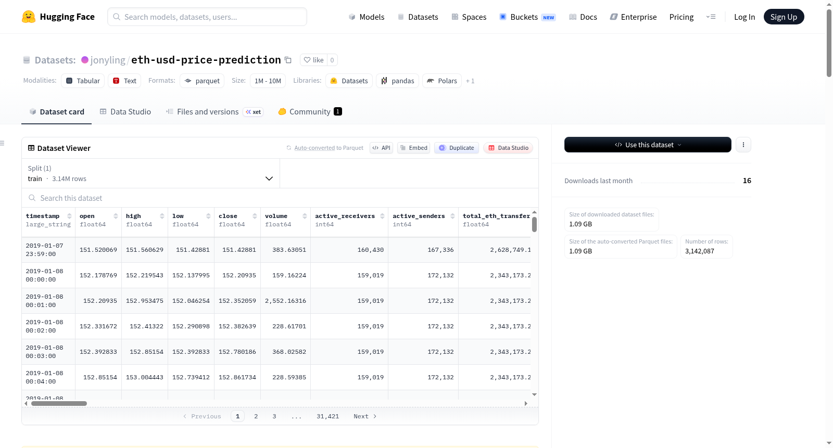
Task: Open the Models menu
Action: [x=367, y=17]
